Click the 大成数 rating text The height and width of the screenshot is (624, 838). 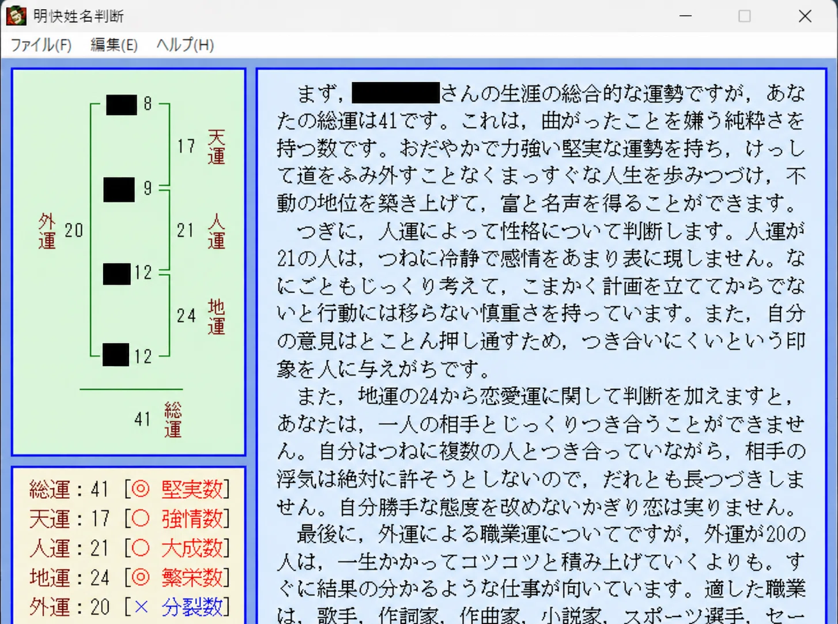(192, 548)
